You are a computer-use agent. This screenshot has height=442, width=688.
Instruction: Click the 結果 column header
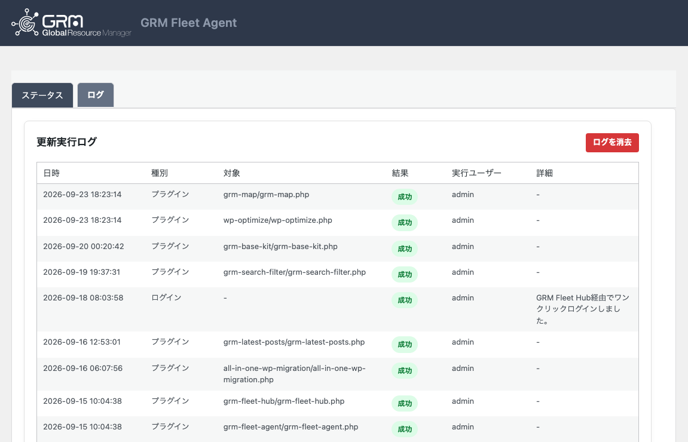[x=400, y=173]
